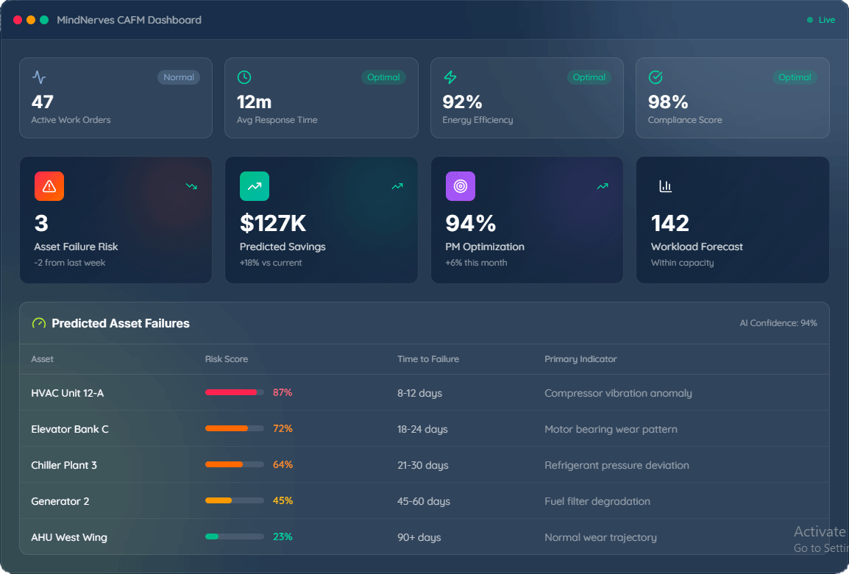Click the small downward-trend arrow on Asset Failure Risk card
849x574 pixels.
191,186
